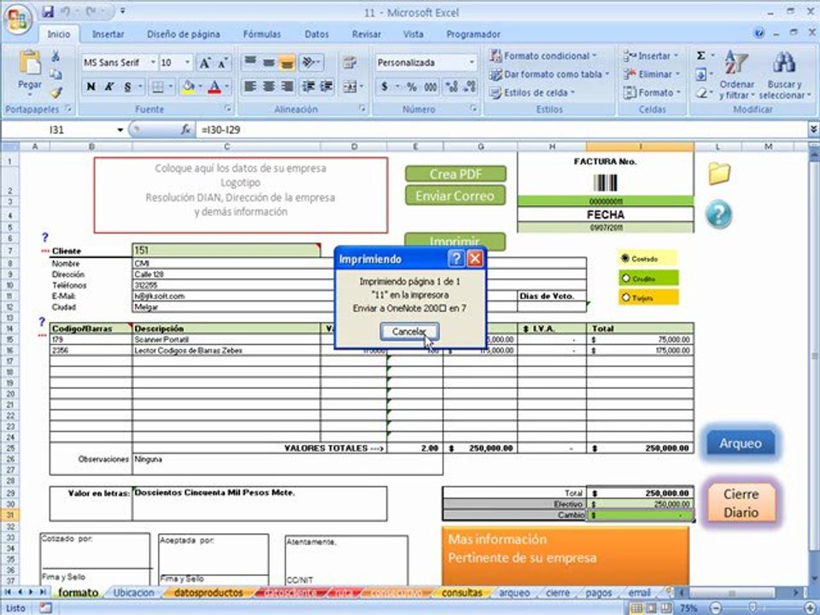Apply underline (S) formatting
This screenshot has width=820, height=615.
127,87
